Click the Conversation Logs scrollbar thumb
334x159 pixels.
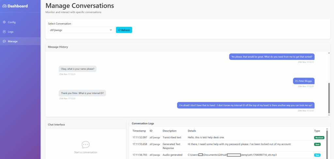[326, 143]
